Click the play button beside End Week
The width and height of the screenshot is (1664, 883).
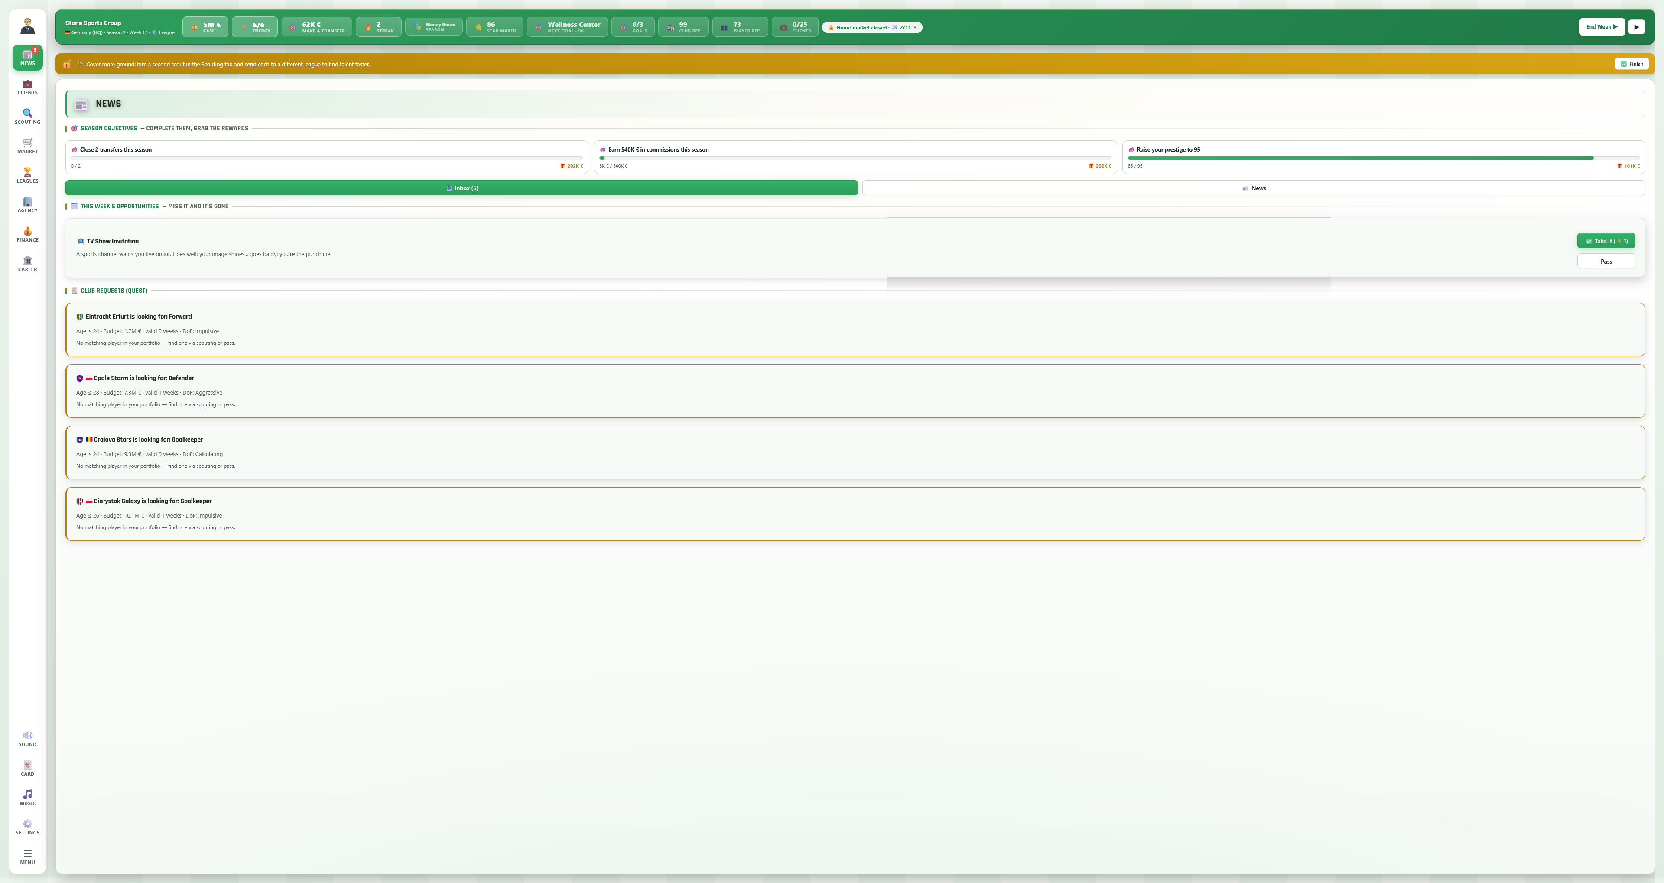[x=1636, y=27]
